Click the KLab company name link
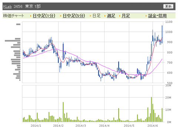Image resolution: width=178 pixels, height=133 pixels. click(x=7, y=6)
